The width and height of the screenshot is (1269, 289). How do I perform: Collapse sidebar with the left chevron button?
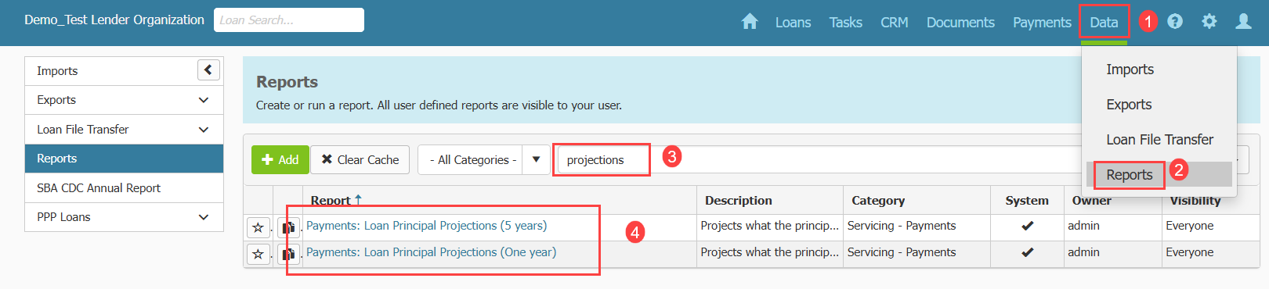click(208, 70)
